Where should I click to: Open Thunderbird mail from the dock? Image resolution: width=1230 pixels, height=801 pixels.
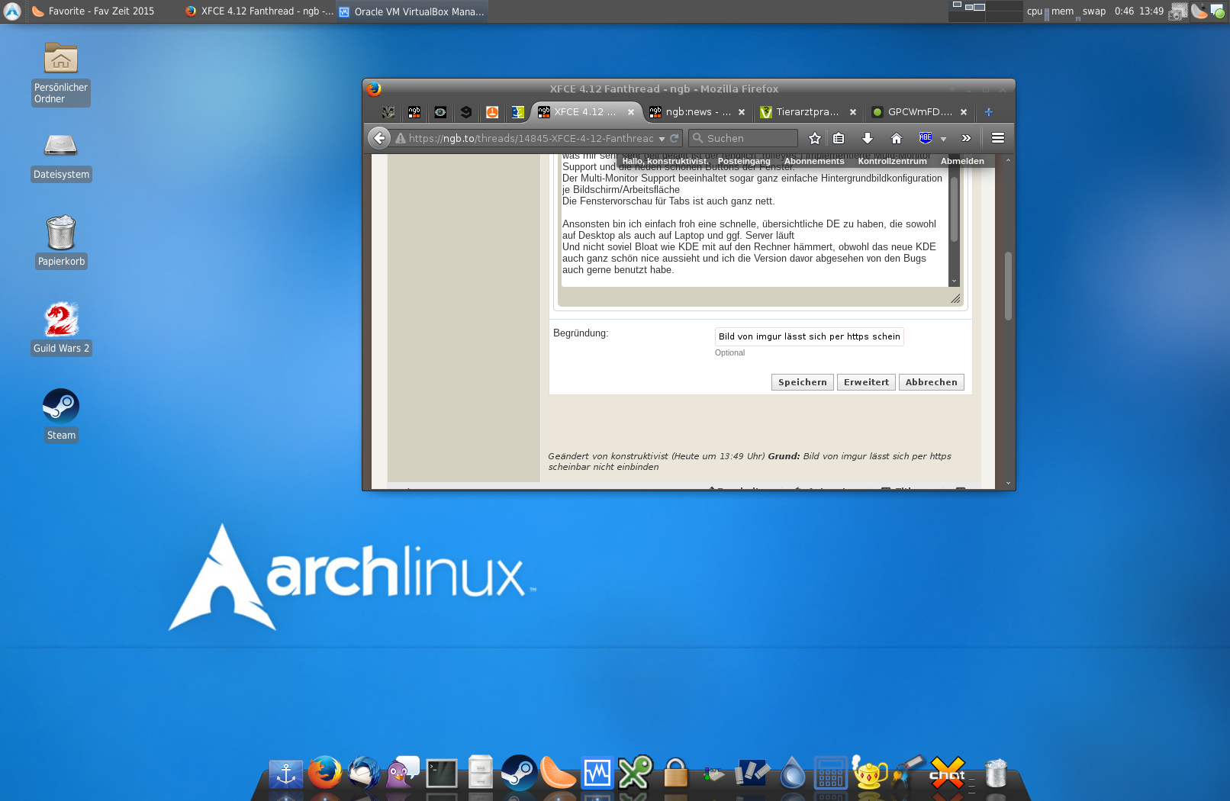click(x=364, y=772)
